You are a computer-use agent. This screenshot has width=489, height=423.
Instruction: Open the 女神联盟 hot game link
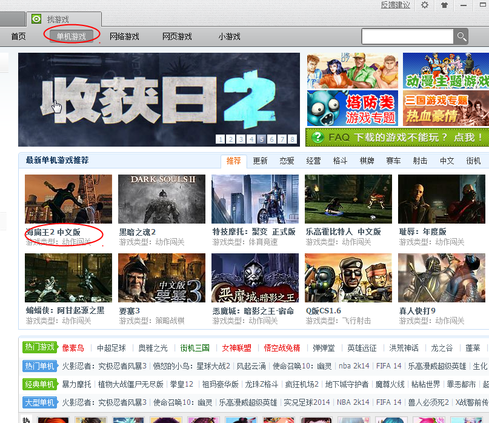point(236,348)
